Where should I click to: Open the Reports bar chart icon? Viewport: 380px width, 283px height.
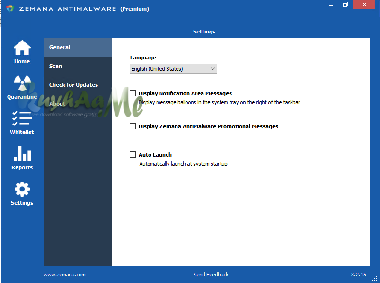click(x=22, y=154)
